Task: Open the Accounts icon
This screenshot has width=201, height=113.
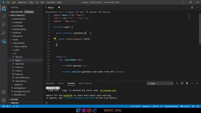Action: [4, 92]
